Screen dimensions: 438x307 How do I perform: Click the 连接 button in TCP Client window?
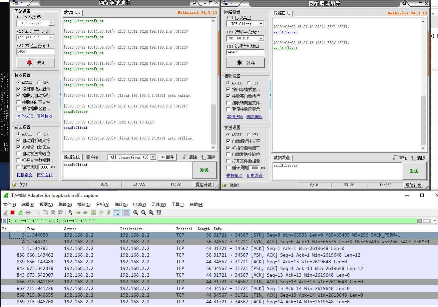coord(246,63)
